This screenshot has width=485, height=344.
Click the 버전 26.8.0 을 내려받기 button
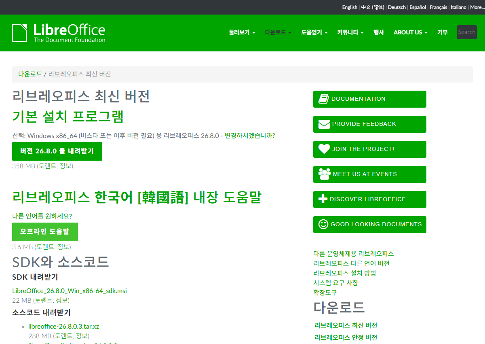point(57,151)
